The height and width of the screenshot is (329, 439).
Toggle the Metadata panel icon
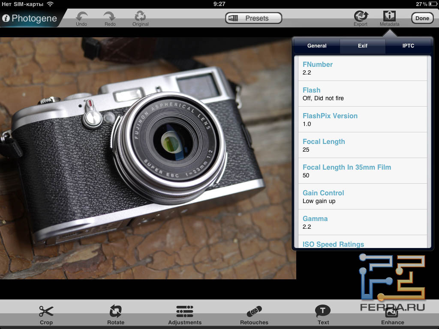point(389,16)
